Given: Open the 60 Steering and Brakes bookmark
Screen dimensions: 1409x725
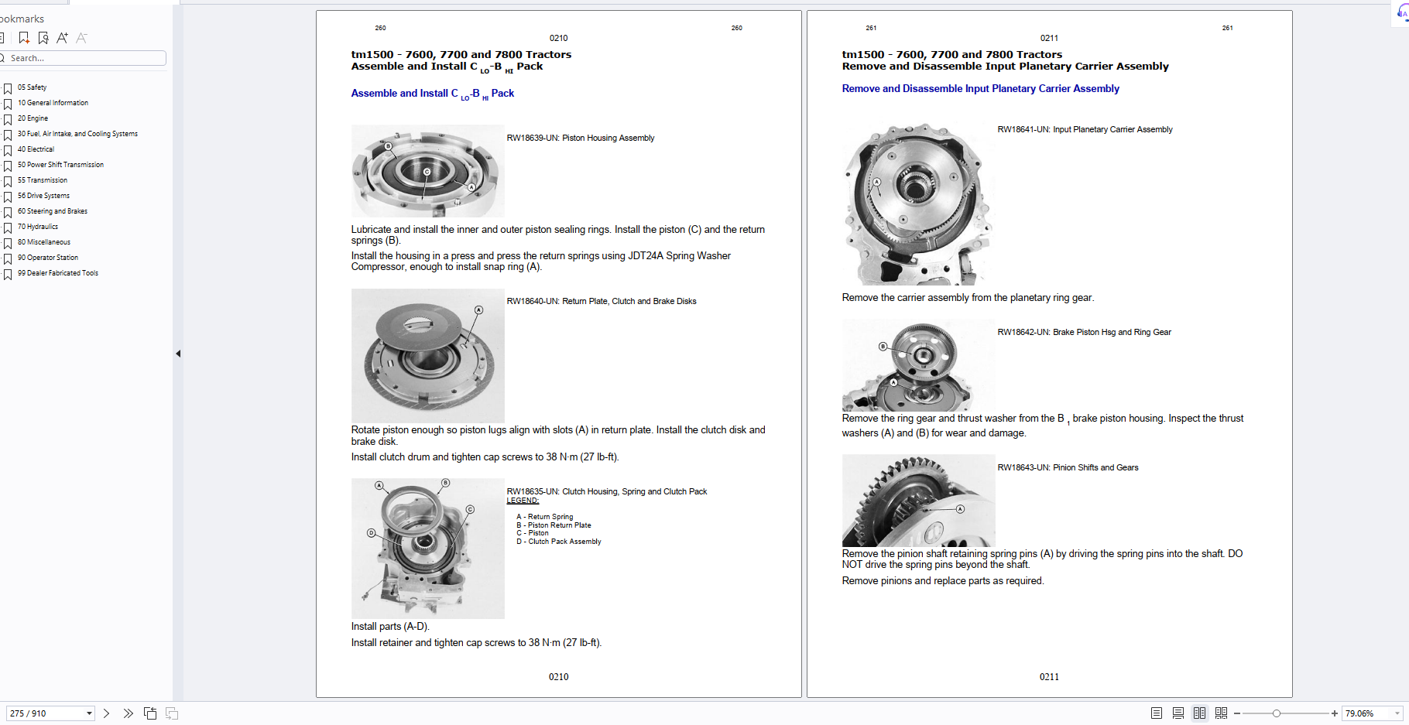Looking at the screenshot, I should [x=53, y=211].
